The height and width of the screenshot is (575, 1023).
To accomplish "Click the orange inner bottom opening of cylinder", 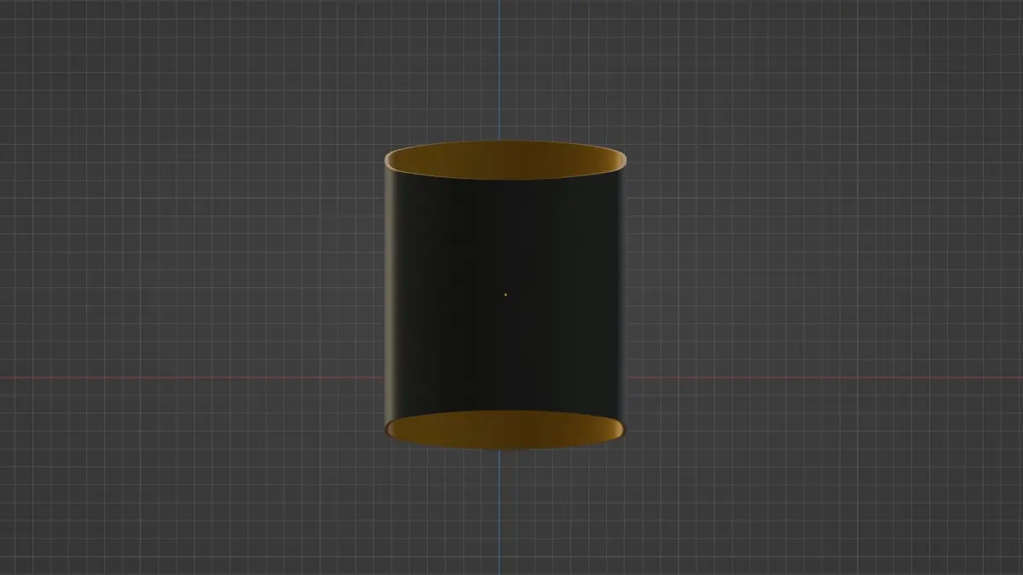I will tap(506, 429).
